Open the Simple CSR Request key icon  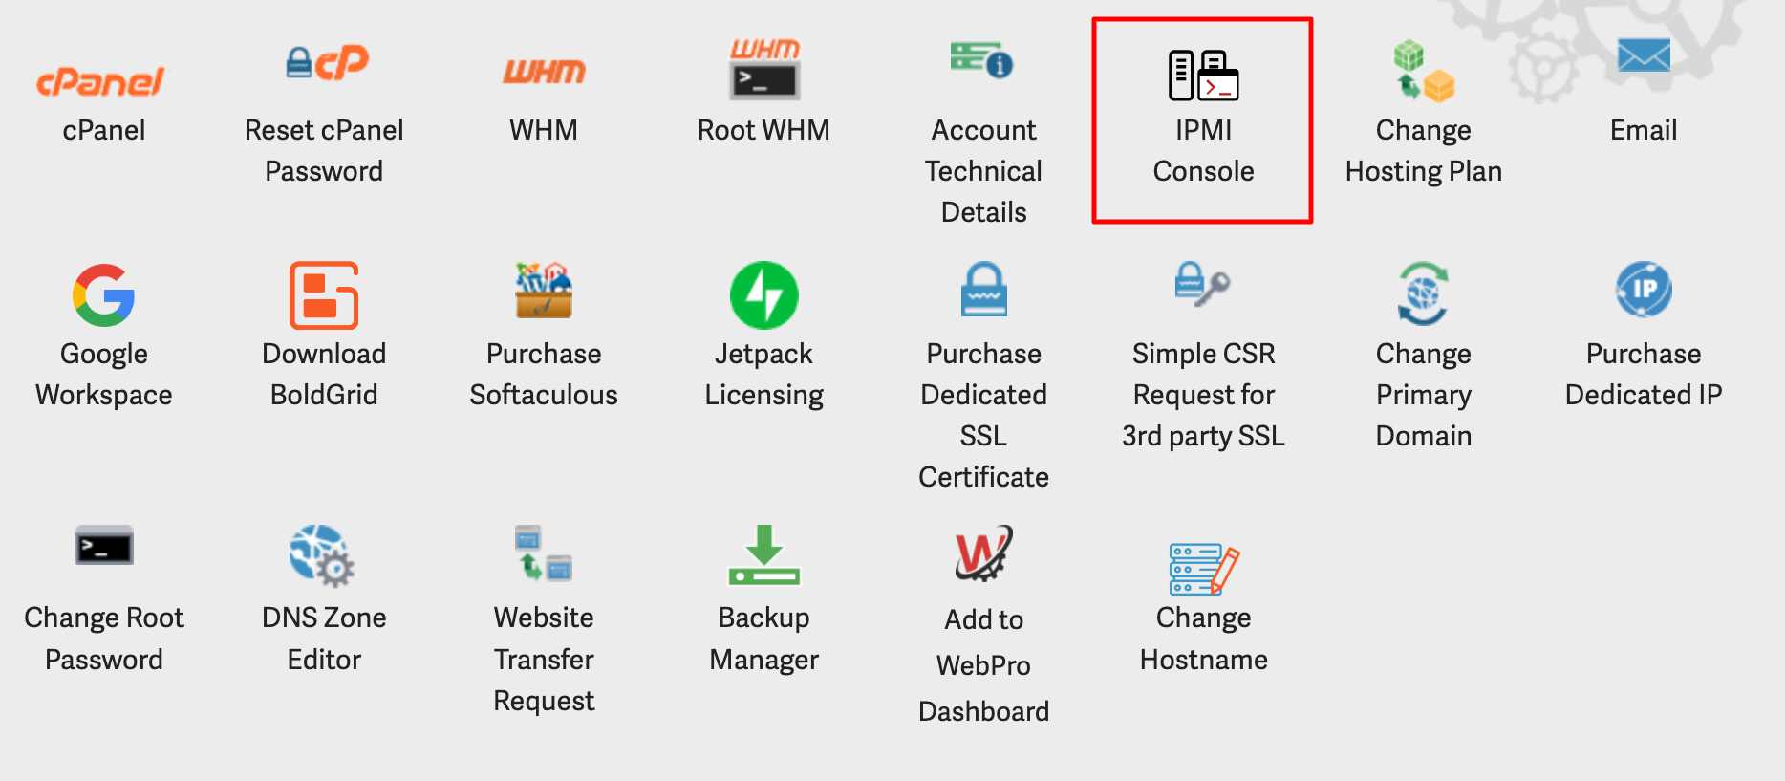[1202, 284]
